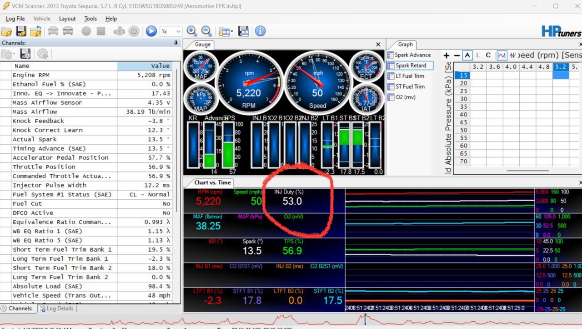Toggle the L mode button in graph
The image size is (582, 329).
[477, 55]
